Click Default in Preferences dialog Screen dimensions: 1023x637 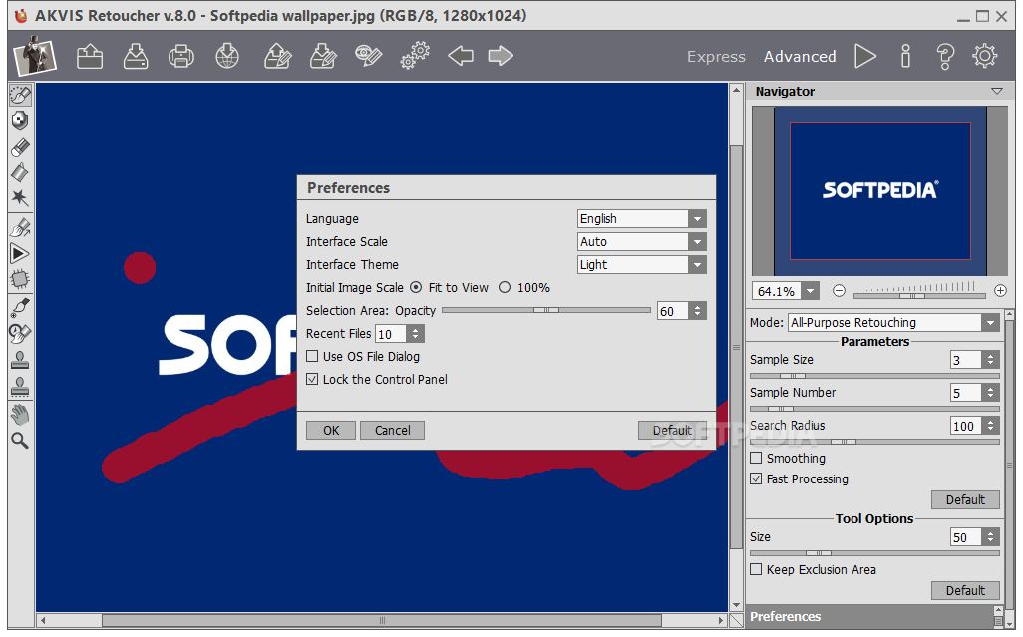[x=672, y=430]
